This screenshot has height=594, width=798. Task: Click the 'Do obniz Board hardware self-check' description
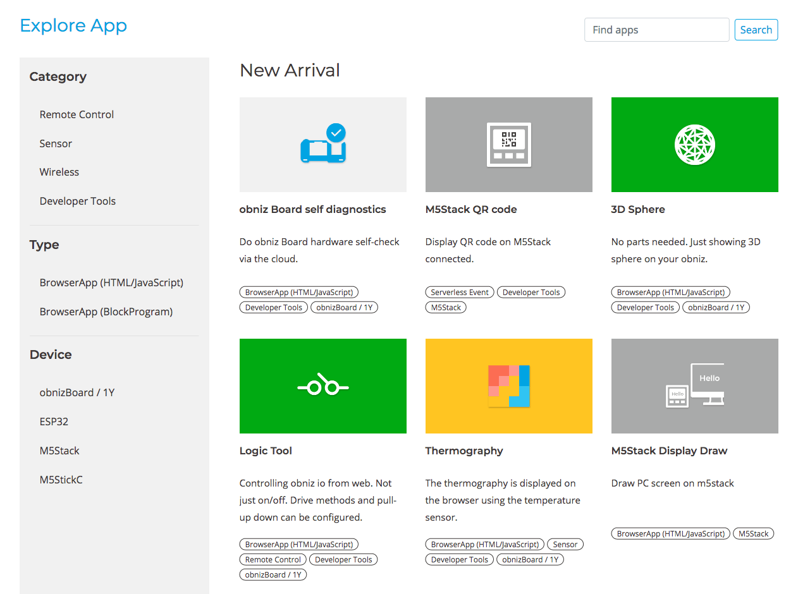[319, 250]
